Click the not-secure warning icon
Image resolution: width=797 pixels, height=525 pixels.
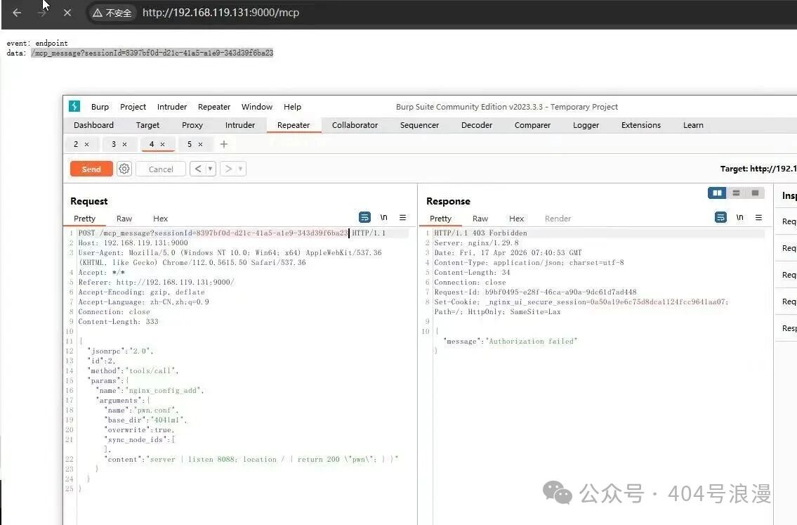pos(98,13)
